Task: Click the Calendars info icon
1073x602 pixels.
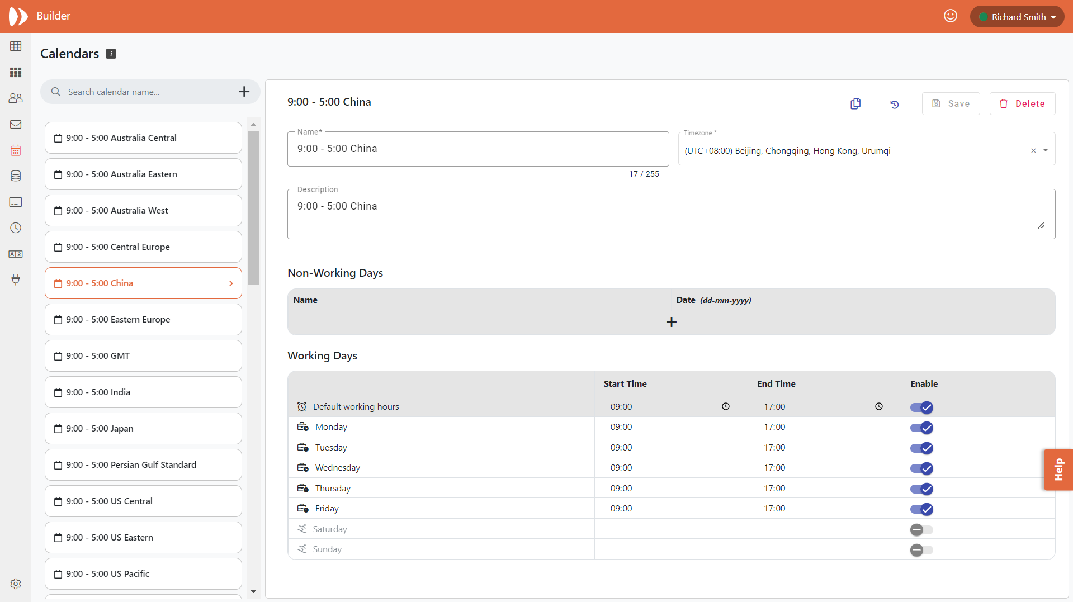Action: coord(111,54)
